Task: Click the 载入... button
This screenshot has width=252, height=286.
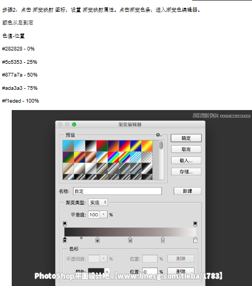Action: [186, 161]
